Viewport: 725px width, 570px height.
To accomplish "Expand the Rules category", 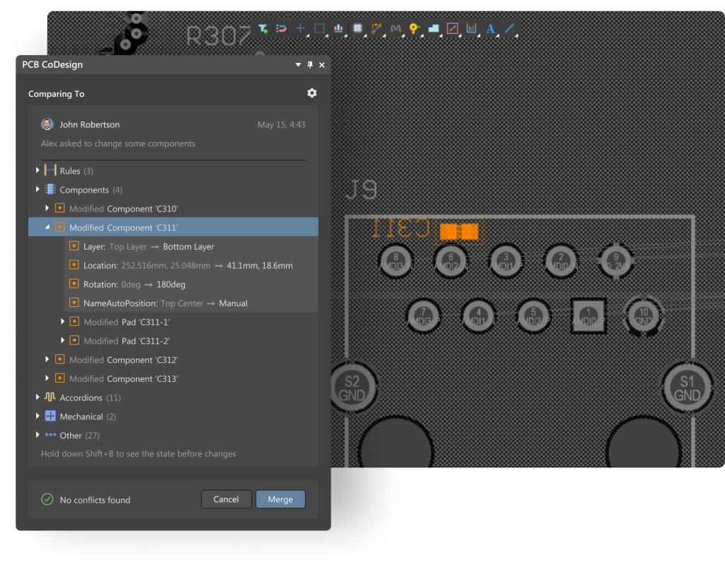I will [38, 171].
